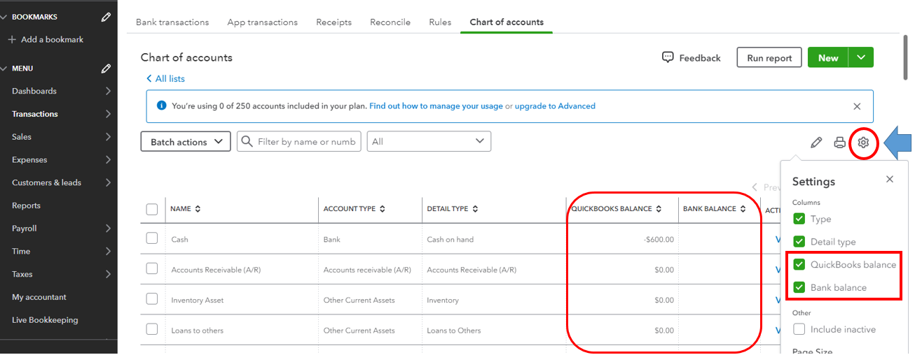Open the Batch actions dropdown
The image size is (915, 362).
pyautogui.click(x=186, y=142)
